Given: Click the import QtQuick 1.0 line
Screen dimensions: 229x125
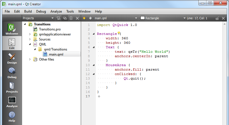Looking at the screenshot, I should click(117, 25).
